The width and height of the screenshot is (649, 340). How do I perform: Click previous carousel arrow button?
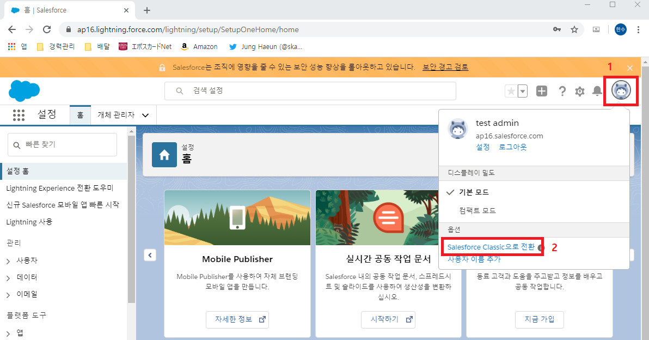(150, 255)
